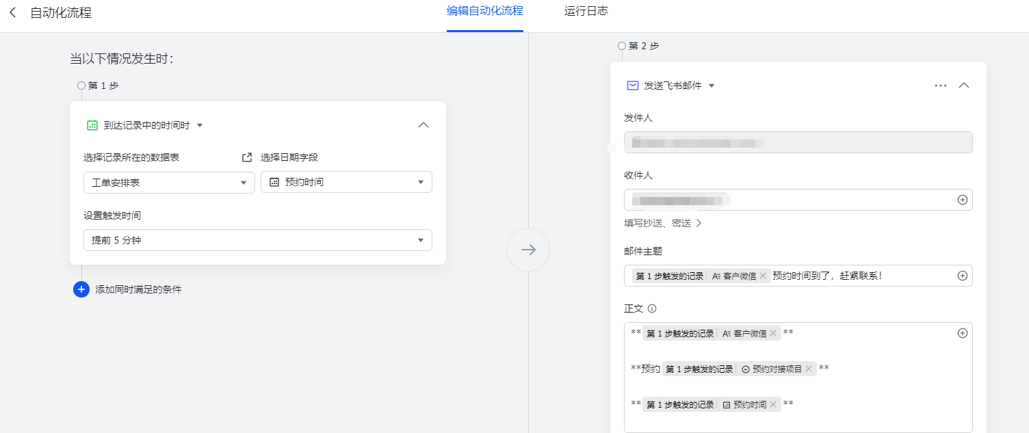This screenshot has height=433, width=1029.
Task: Remove 预约时间 tag from 正文
Action: point(773,404)
